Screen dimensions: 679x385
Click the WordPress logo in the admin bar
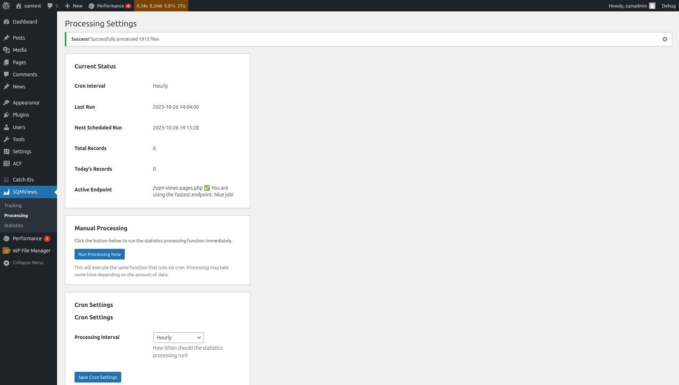click(x=6, y=6)
